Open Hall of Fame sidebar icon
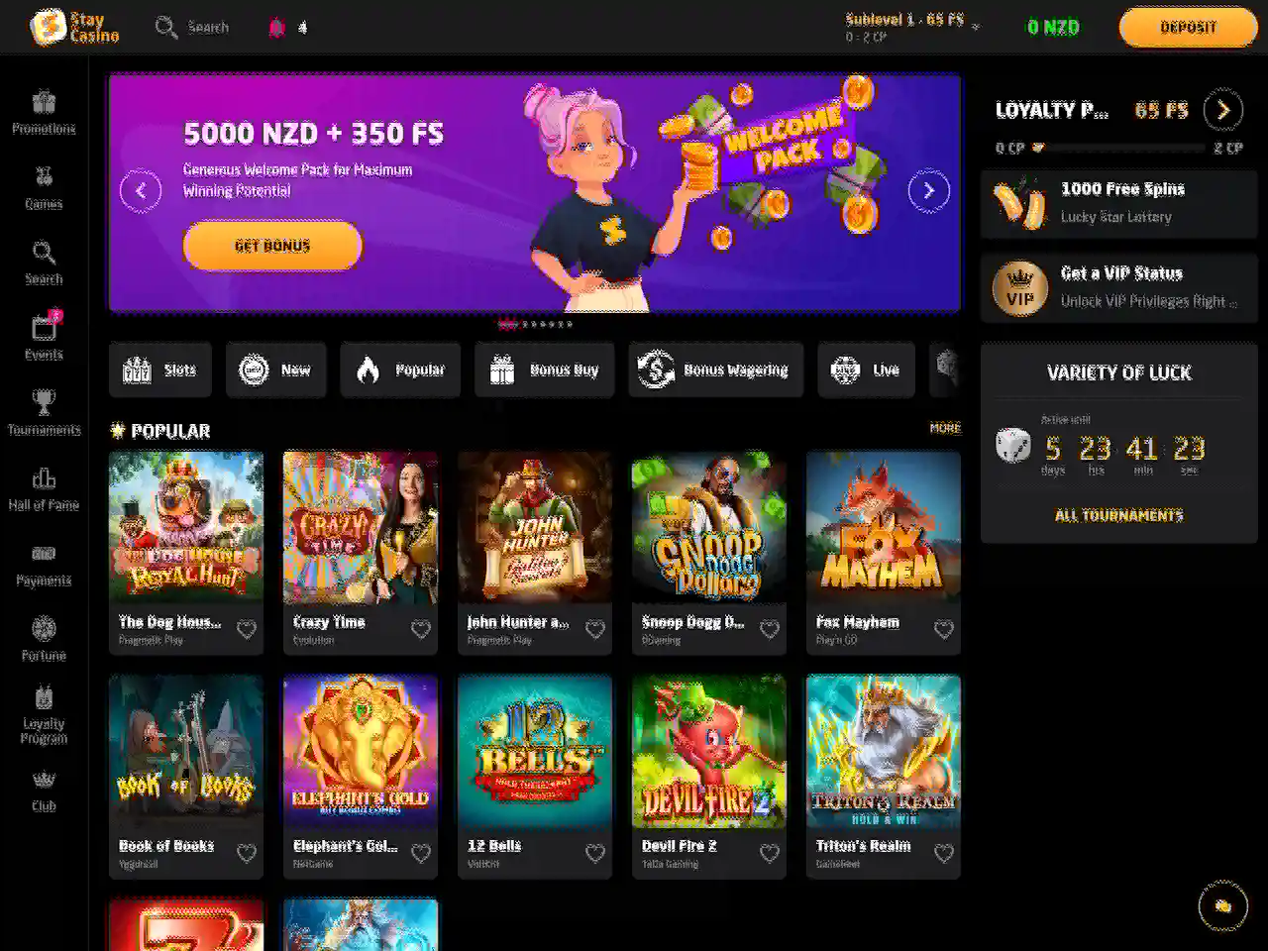Viewport: 1268px width, 951px height. click(x=44, y=478)
